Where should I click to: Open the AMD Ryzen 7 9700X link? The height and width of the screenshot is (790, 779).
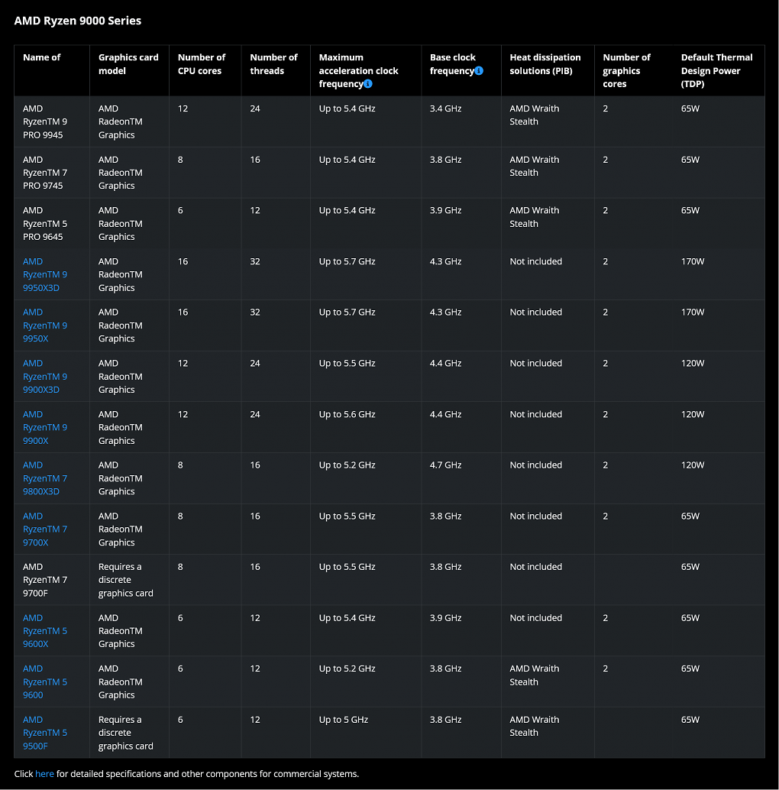[45, 529]
